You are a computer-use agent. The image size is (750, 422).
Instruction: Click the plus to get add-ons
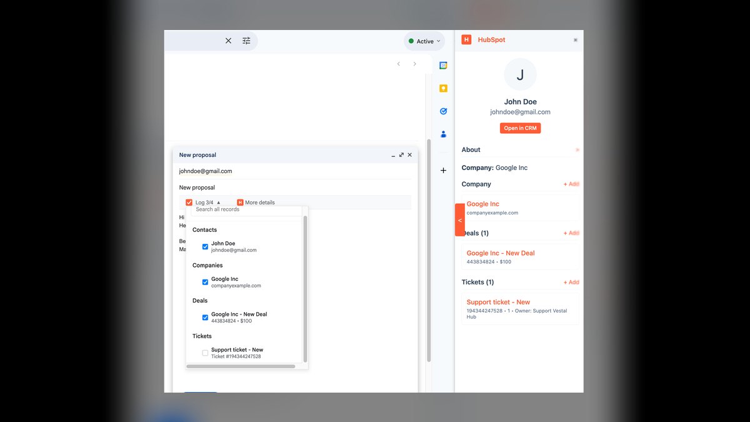coord(443,170)
